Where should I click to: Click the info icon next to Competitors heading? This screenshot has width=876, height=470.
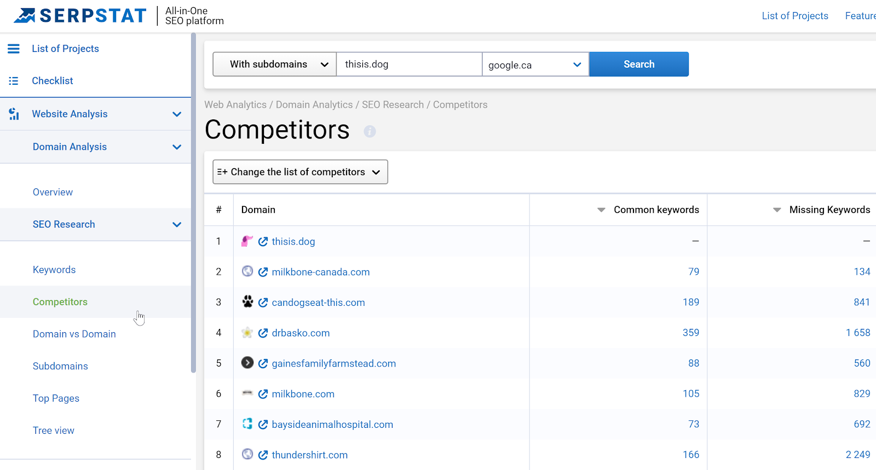pyautogui.click(x=370, y=131)
